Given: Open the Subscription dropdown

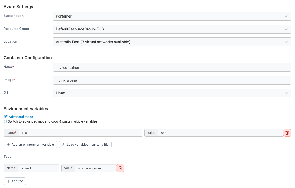Looking at the screenshot, I should [x=172, y=16].
